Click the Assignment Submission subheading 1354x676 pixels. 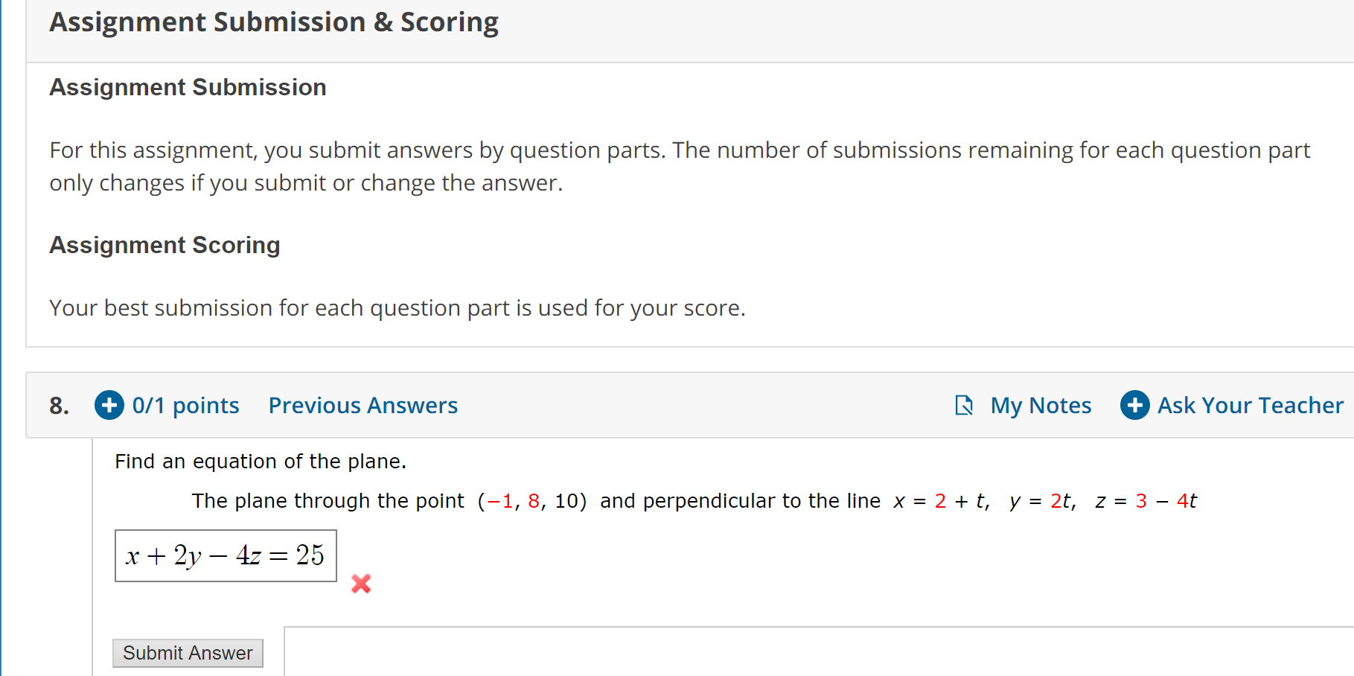pos(187,87)
